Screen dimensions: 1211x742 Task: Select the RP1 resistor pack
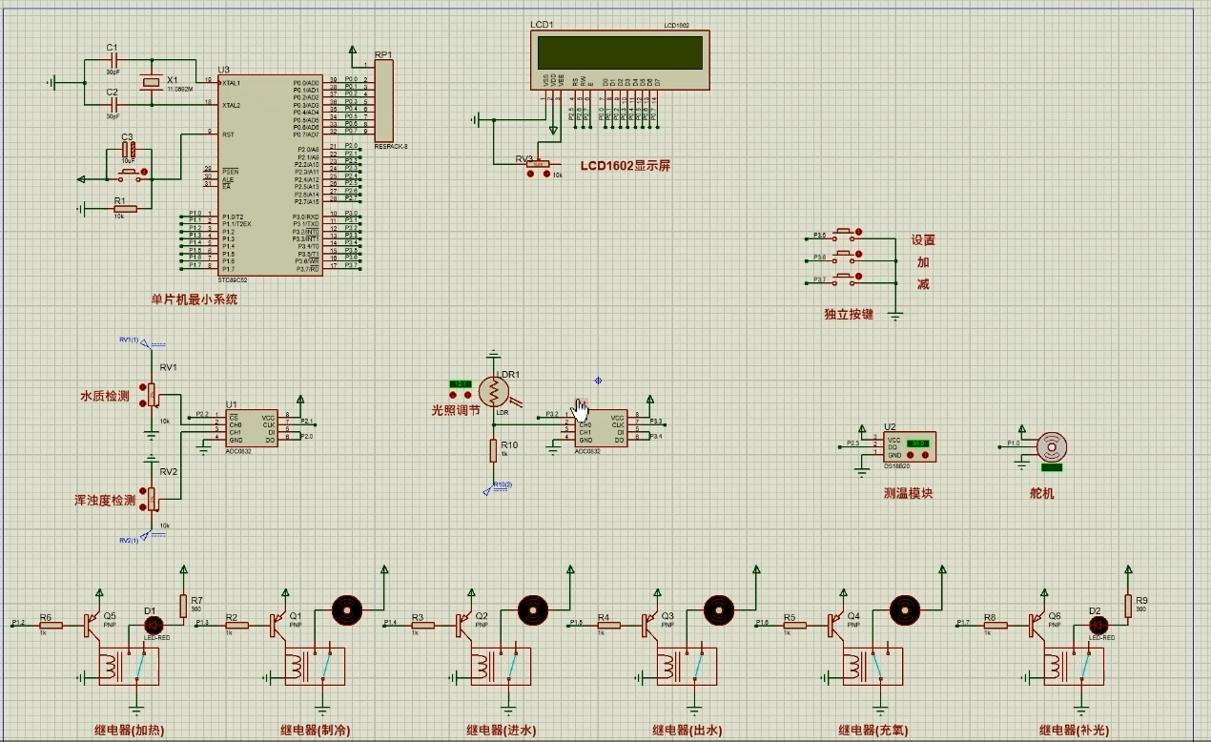pyautogui.click(x=383, y=101)
